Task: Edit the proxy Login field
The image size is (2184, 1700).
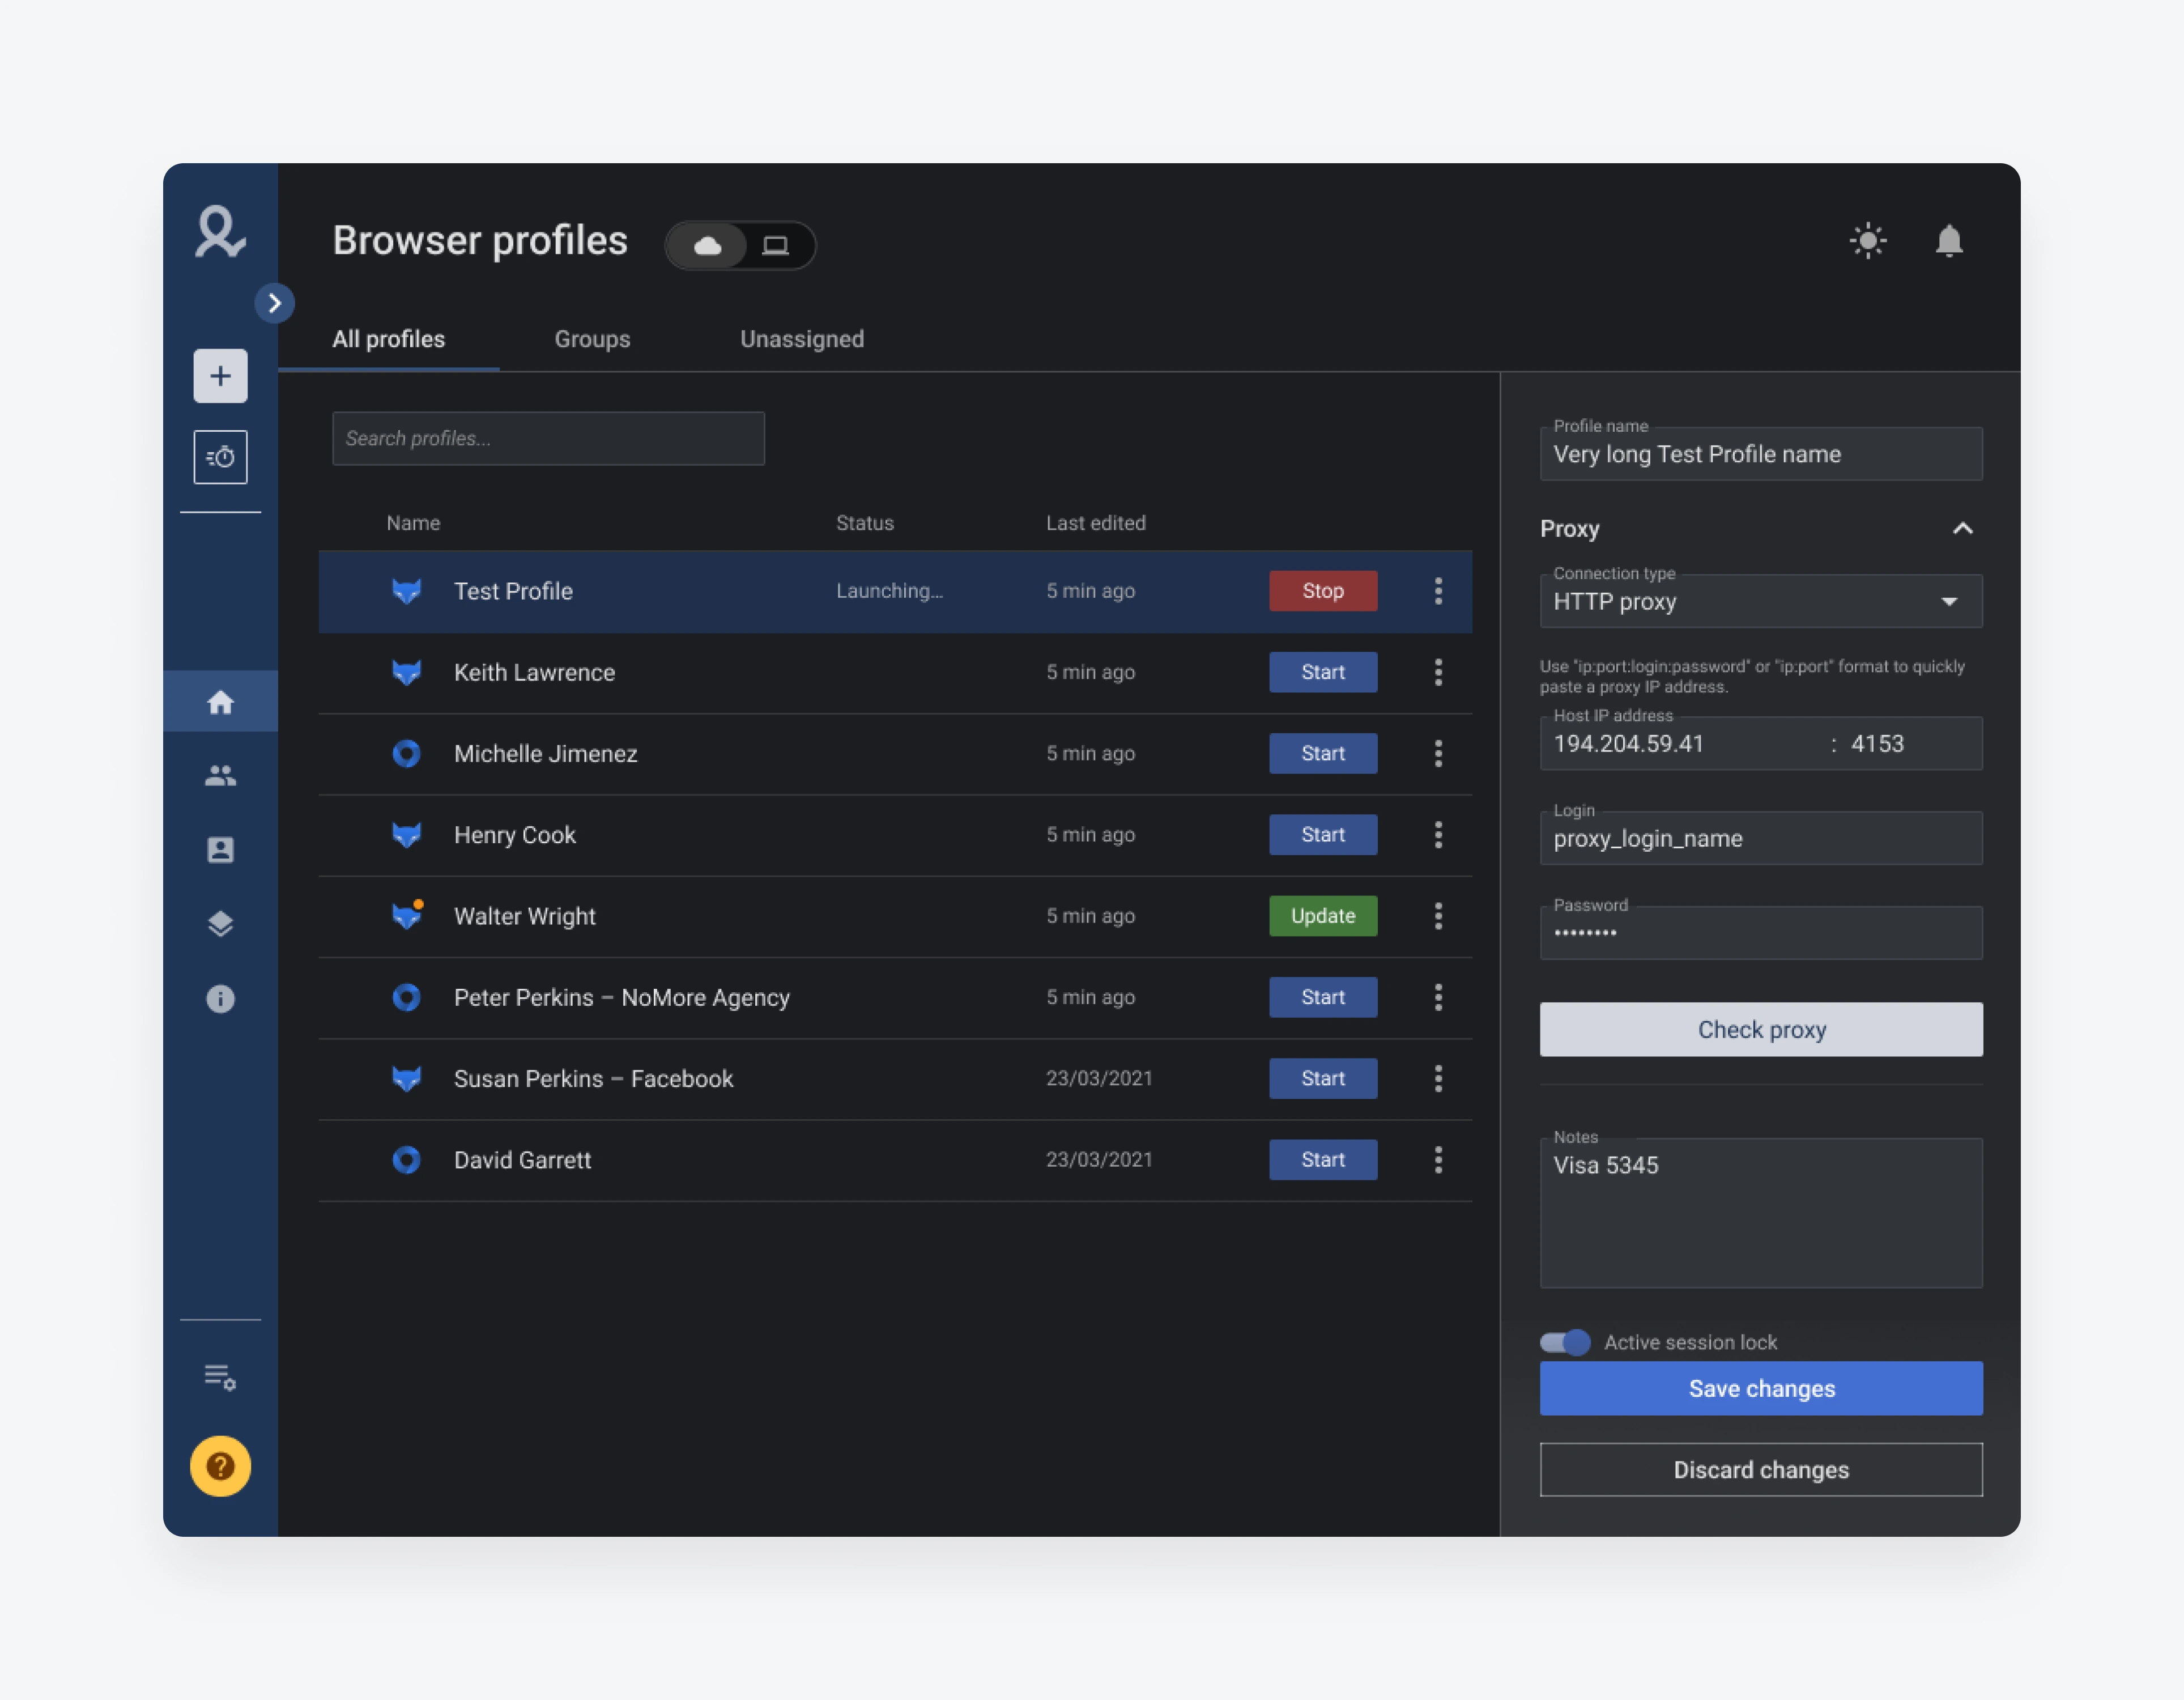Action: pyautogui.click(x=1761, y=838)
